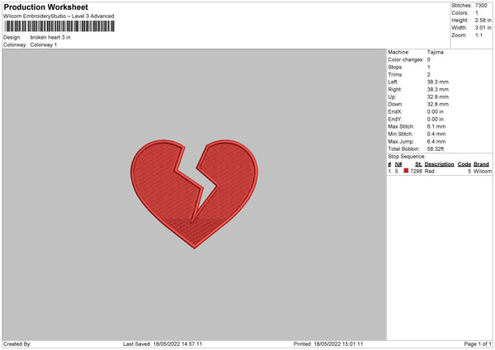Image resolution: width=495 pixels, height=350 pixels.
Task: Click the 'Colors:' label in the header
Action: (460, 13)
